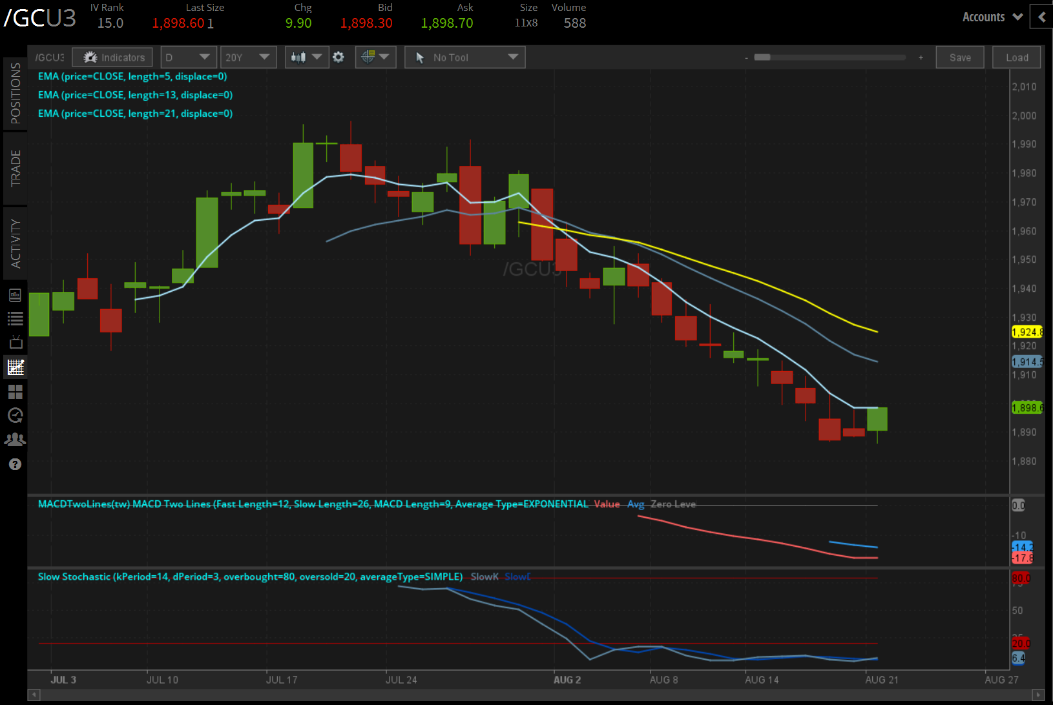
Task: Click the AUG 2 date label
Action: (x=567, y=680)
